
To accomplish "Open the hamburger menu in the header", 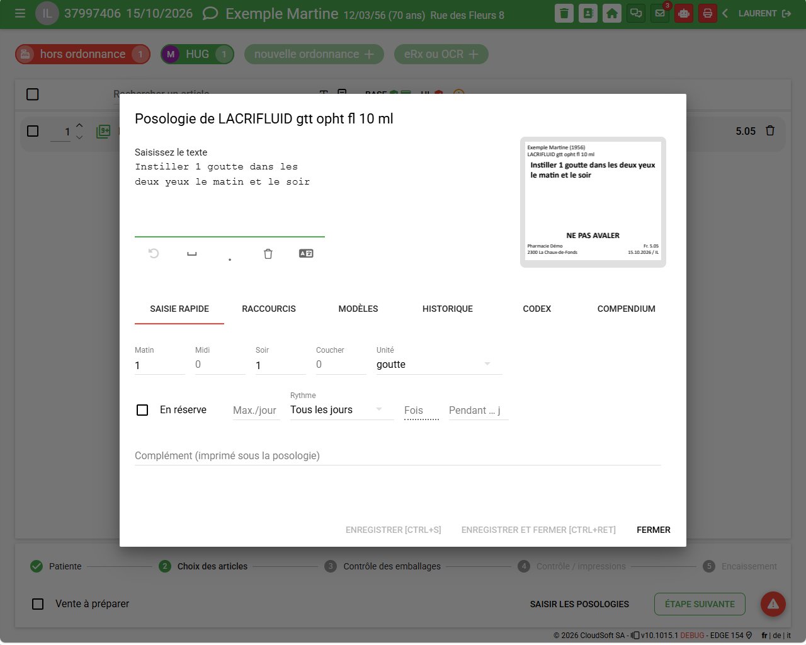I will click(20, 13).
